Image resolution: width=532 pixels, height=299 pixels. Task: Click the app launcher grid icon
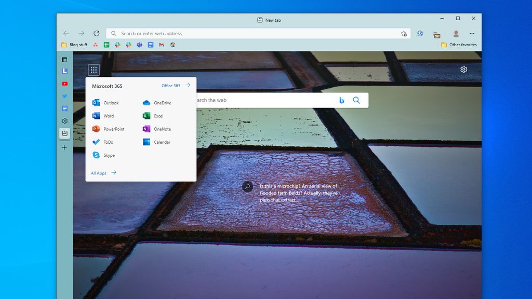[94, 69]
